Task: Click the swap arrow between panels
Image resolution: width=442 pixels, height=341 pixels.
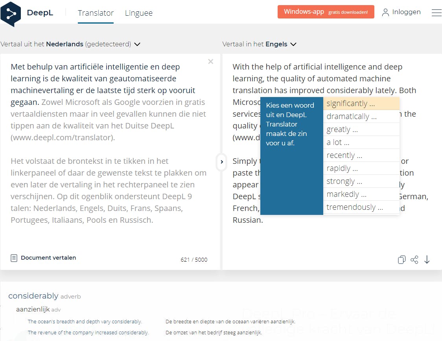Action: click(x=222, y=162)
